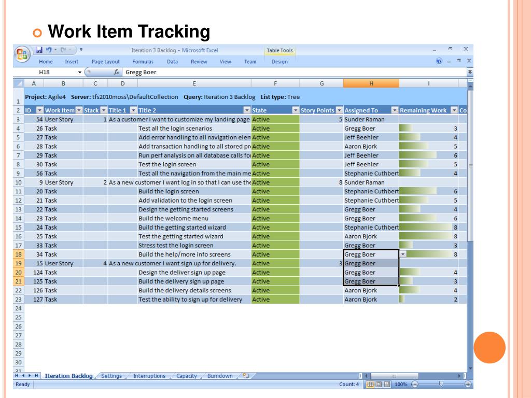Switch to the Page Break Preview icon
The image size is (531, 398).
click(x=387, y=385)
